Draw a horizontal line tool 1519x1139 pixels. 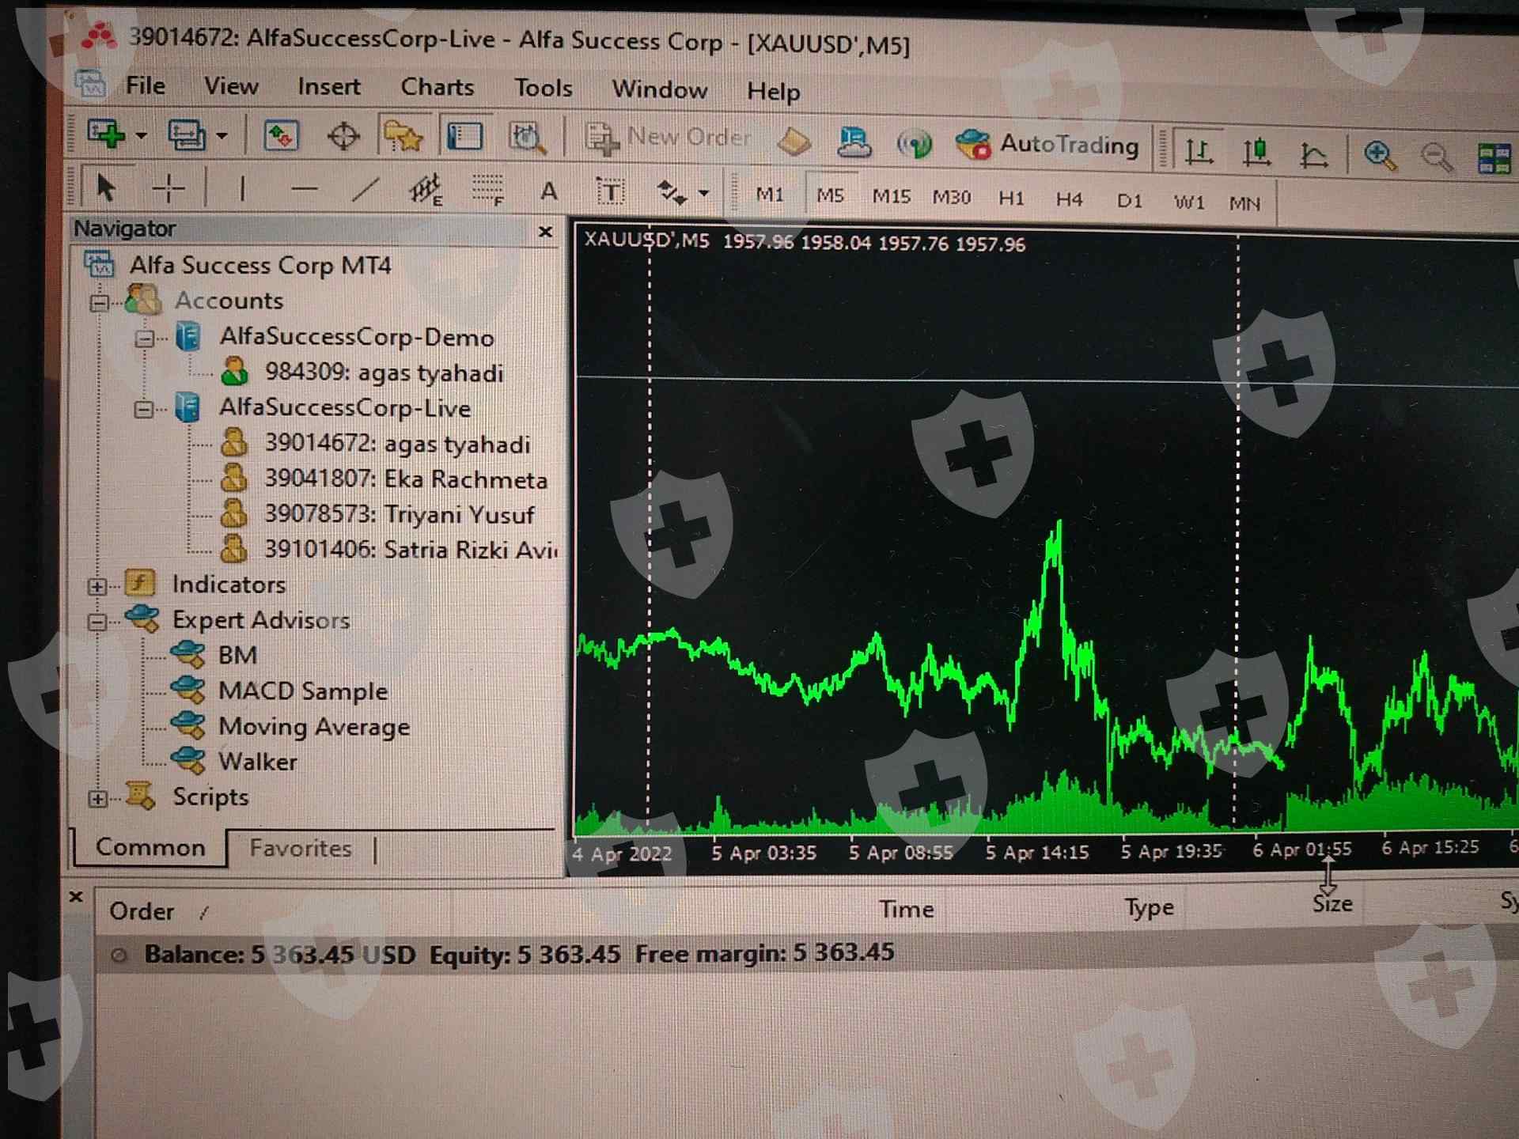(304, 189)
